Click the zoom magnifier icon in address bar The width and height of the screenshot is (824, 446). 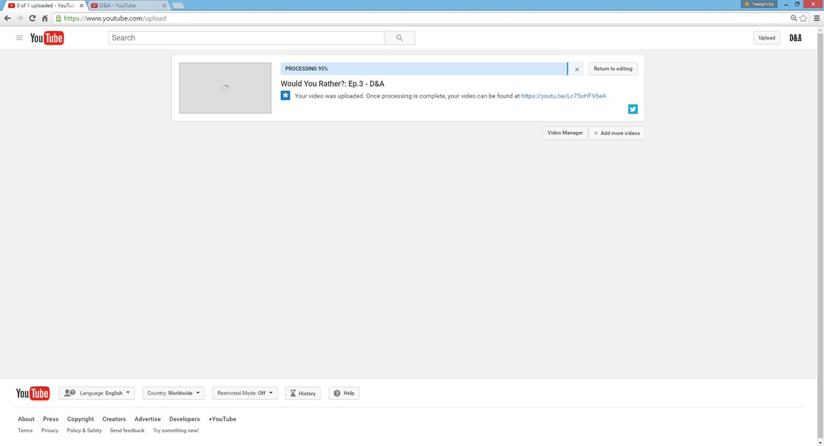[x=794, y=18]
